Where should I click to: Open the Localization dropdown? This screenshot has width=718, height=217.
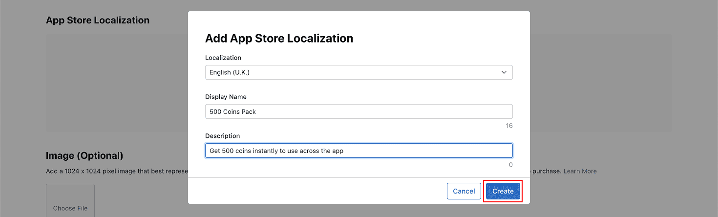point(359,72)
